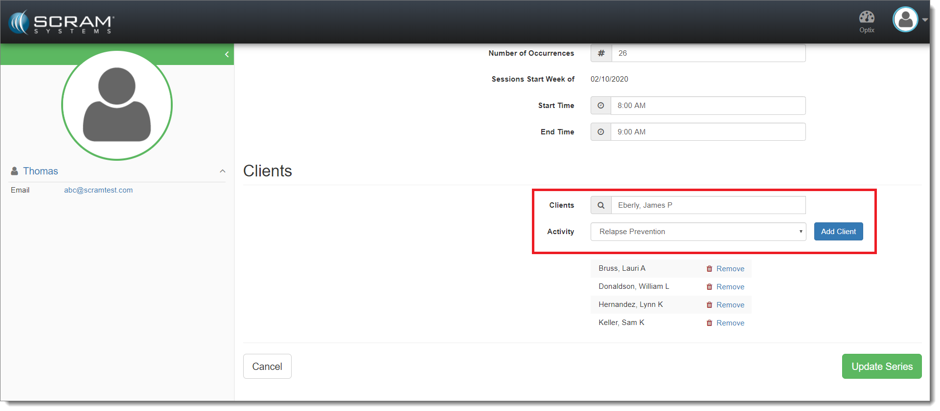This screenshot has height=411, width=940.
Task: Click into the Start Time input field
Action: pos(708,106)
